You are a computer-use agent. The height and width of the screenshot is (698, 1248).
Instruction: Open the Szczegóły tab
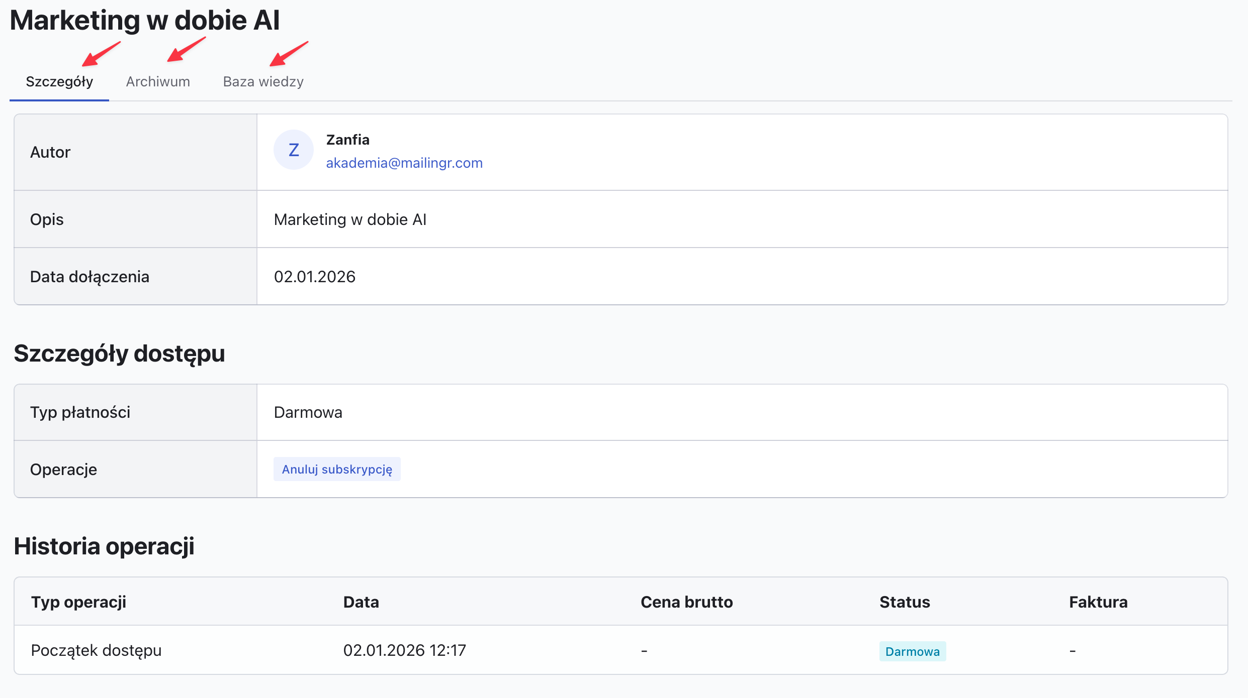pyautogui.click(x=59, y=81)
